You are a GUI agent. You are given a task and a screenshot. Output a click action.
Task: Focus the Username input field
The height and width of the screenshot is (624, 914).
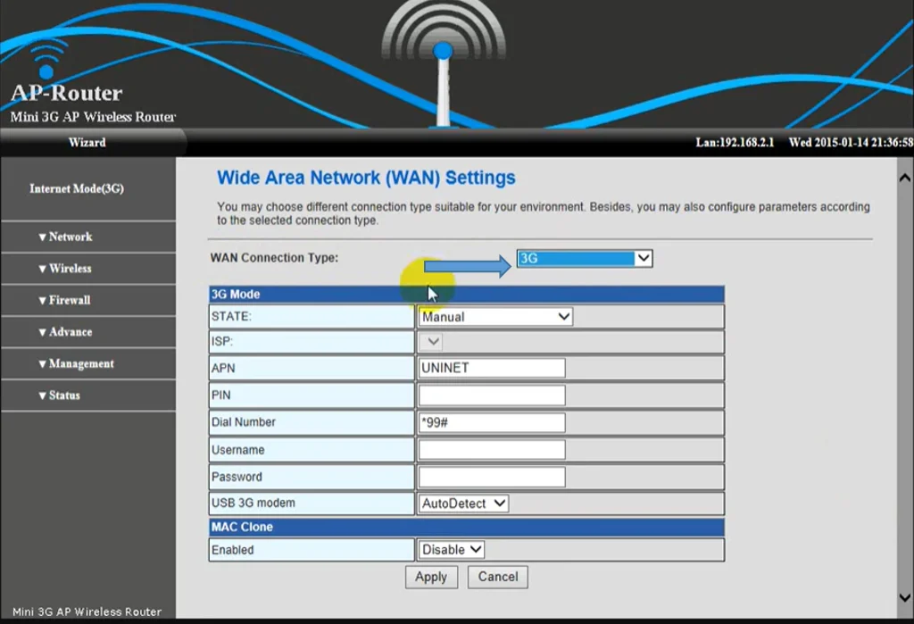492,450
